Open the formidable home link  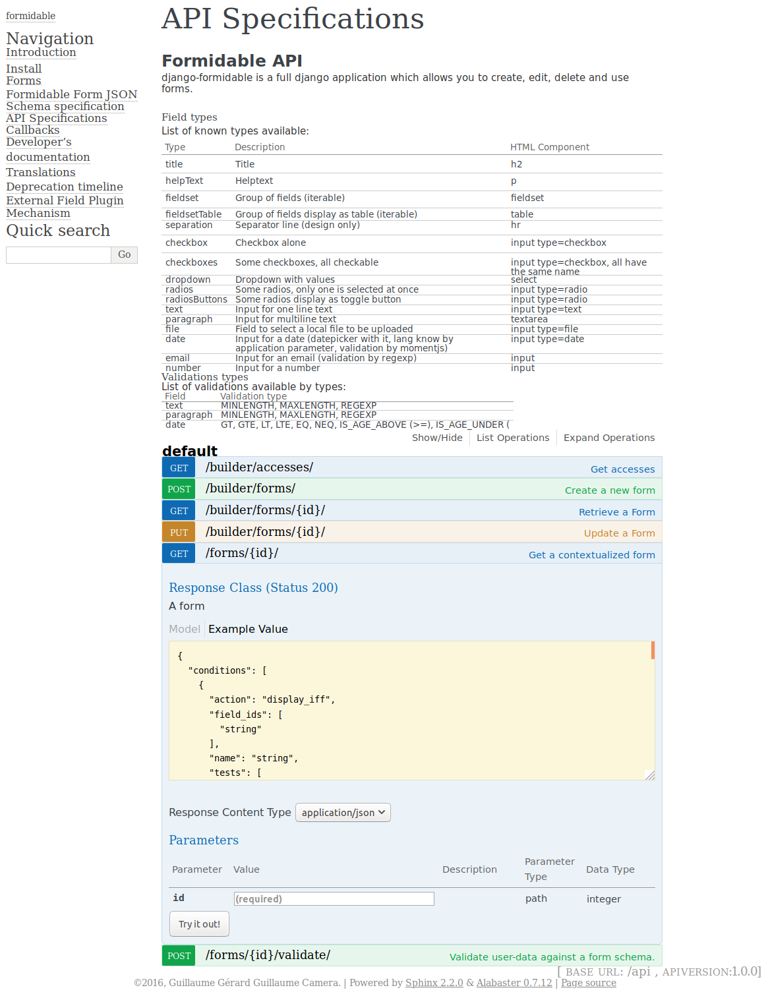[30, 16]
